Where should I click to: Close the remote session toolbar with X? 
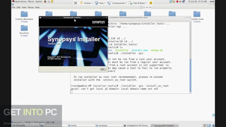click(75, 3)
